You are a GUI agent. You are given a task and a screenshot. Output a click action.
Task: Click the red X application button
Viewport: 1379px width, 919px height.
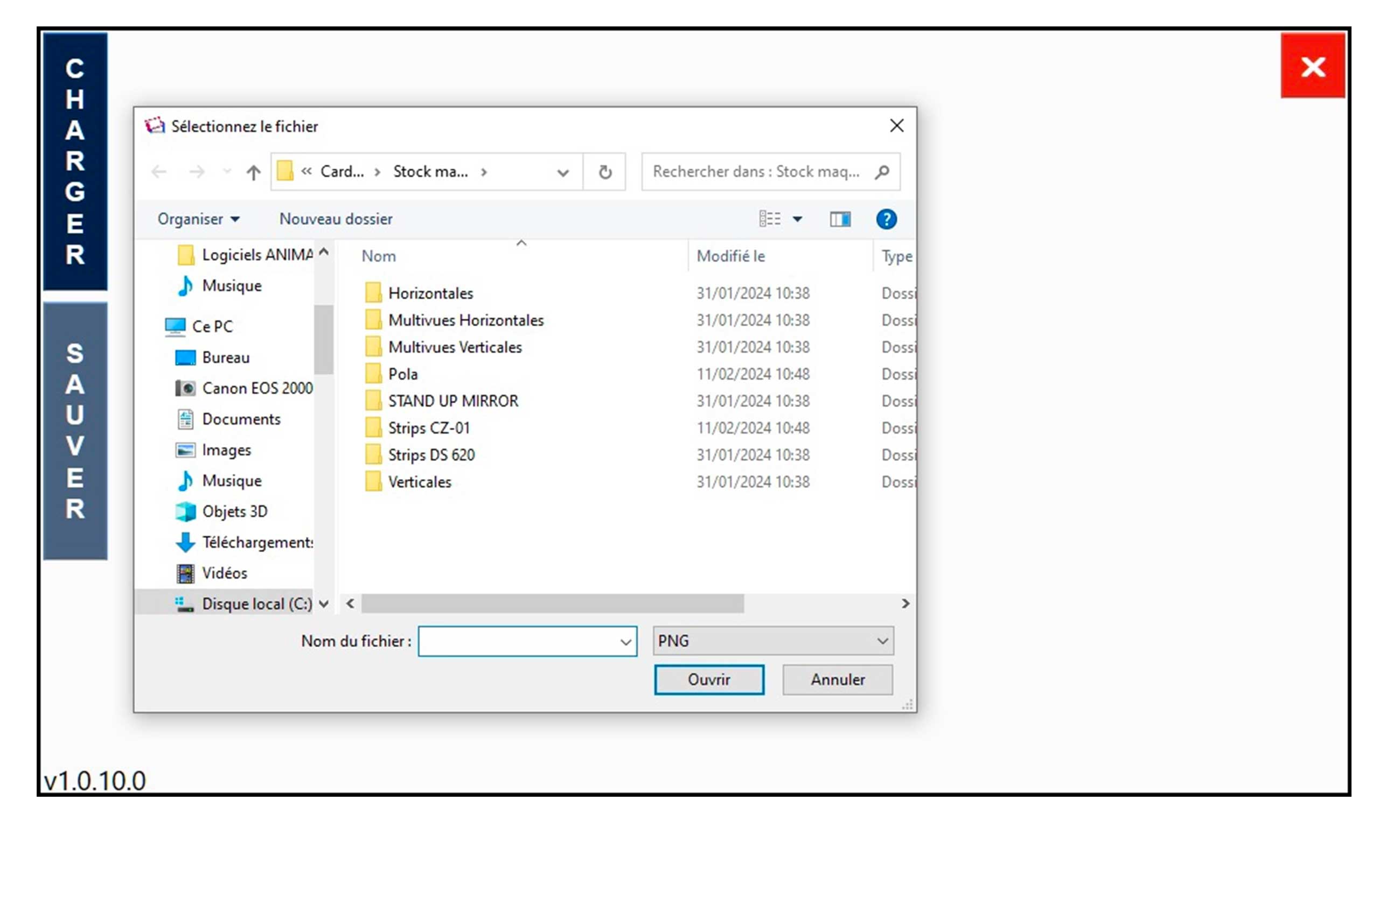point(1312,66)
